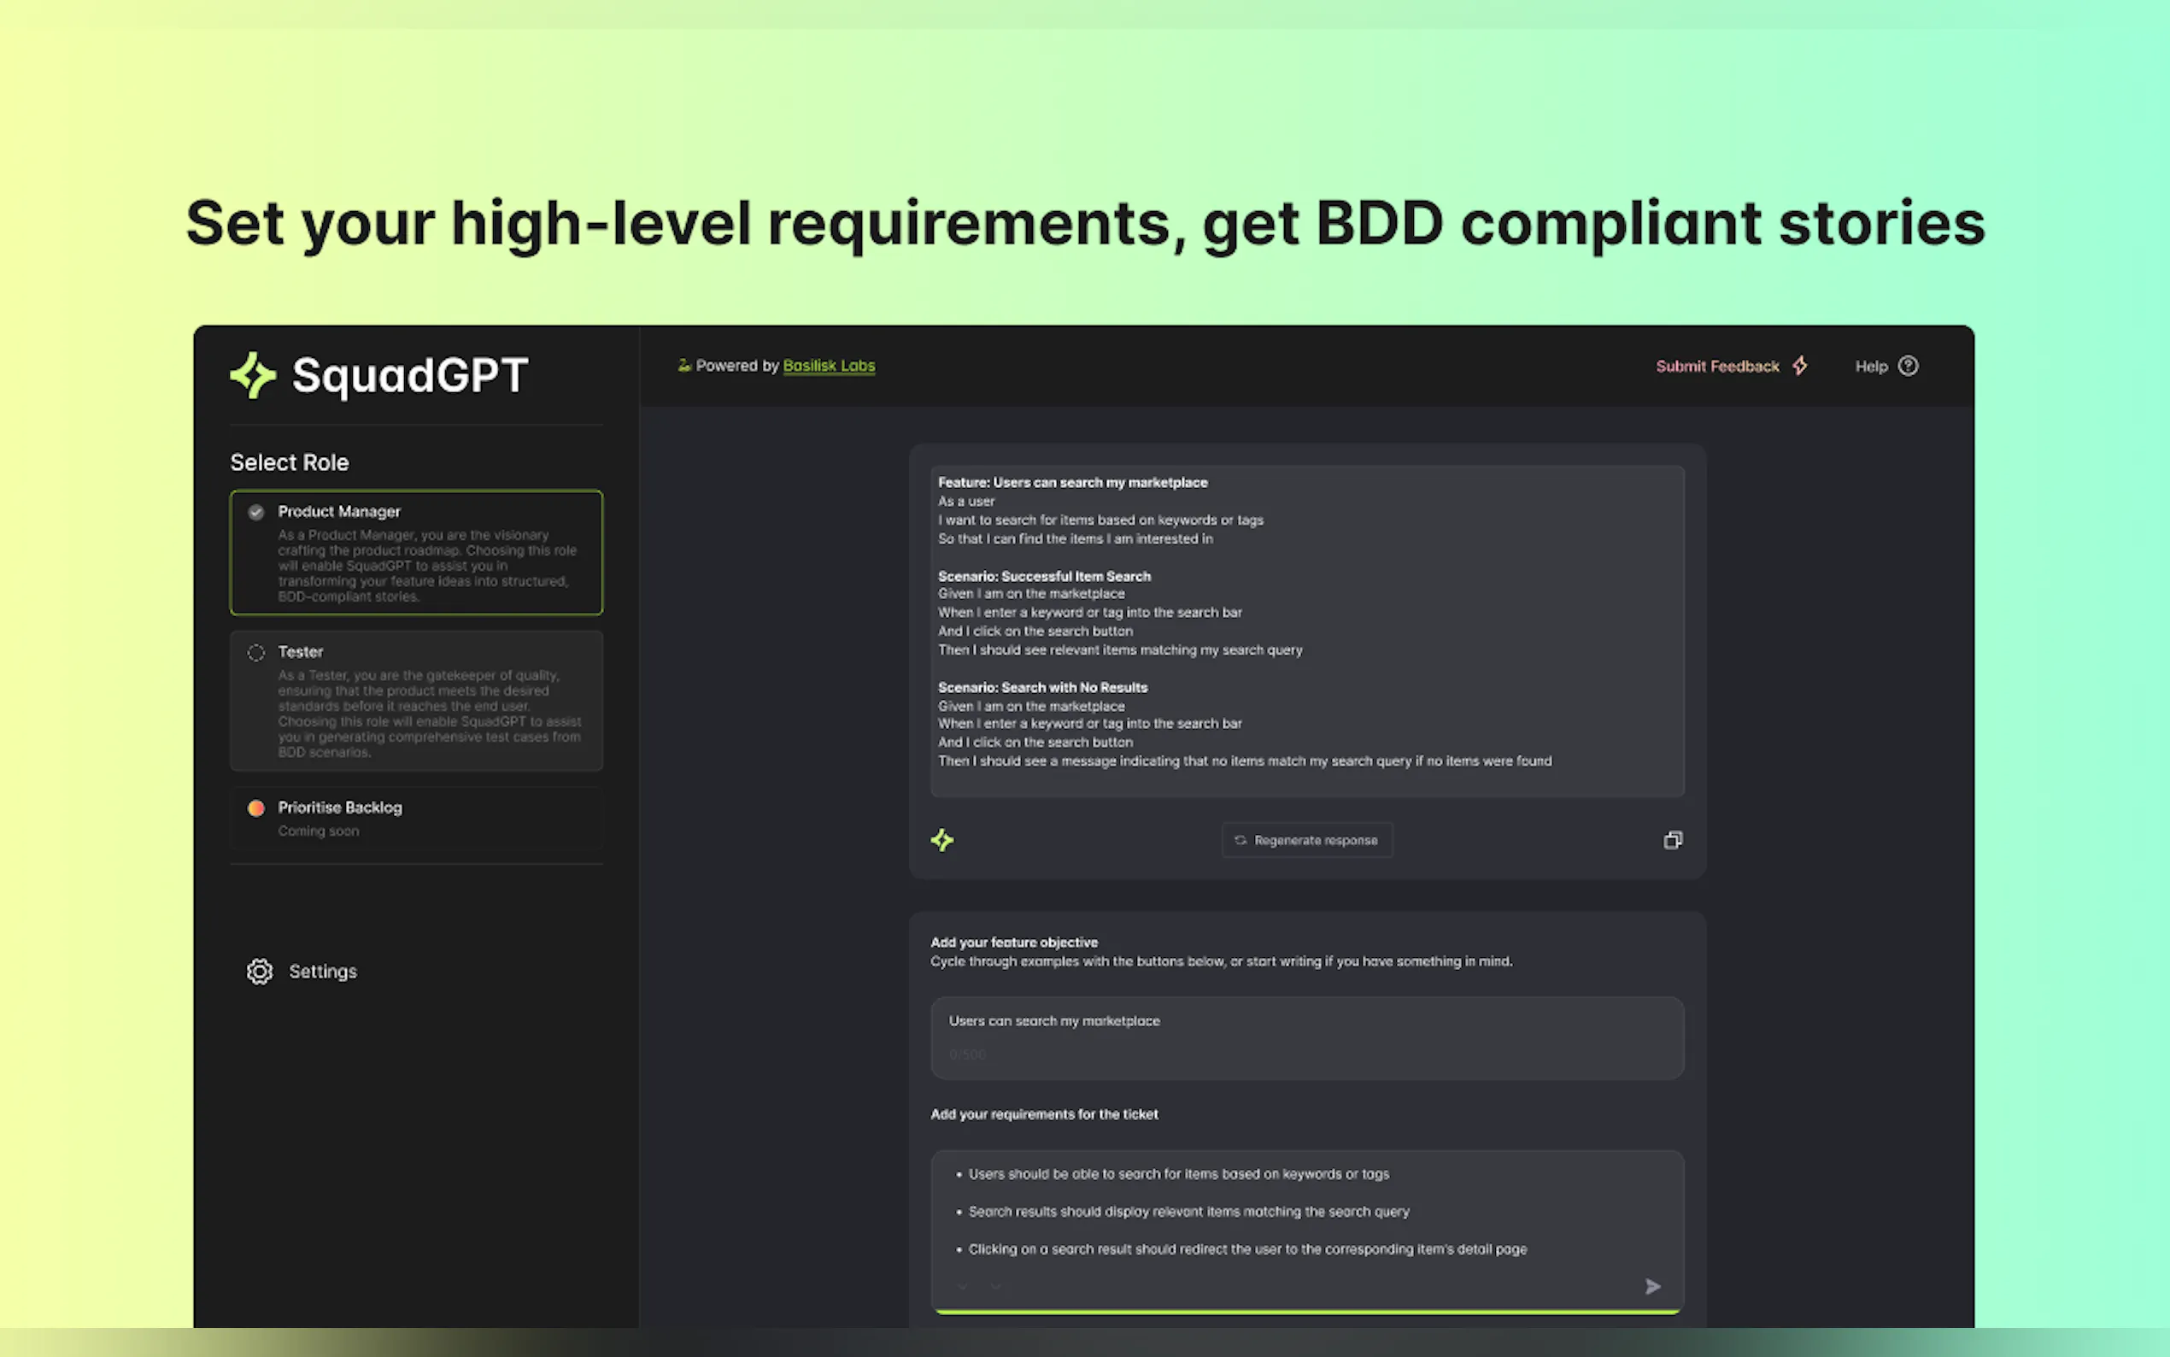Screen dimensions: 2170x1357
Task: Click the first faint chevron in the requirements box
Action: (x=963, y=1286)
